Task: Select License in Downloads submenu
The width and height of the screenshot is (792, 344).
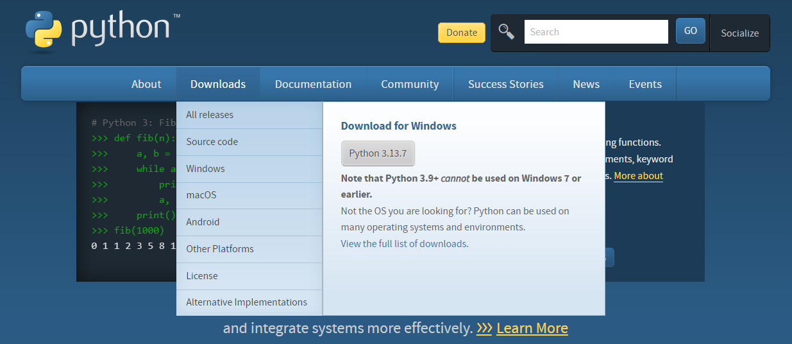Action: point(249,276)
